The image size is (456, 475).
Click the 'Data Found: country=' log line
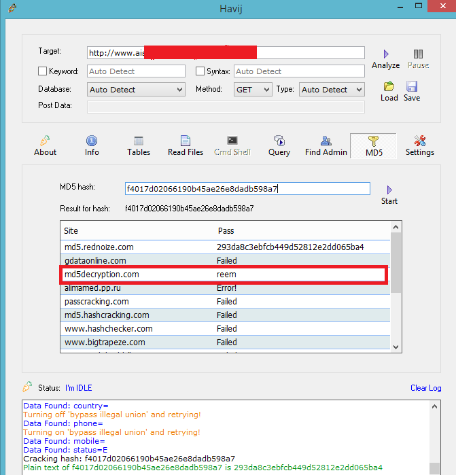click(x=66, y=406)
